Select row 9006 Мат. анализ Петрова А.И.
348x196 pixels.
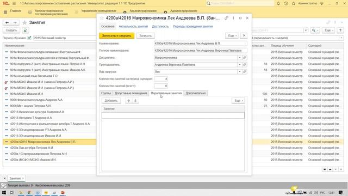[49, 106]
